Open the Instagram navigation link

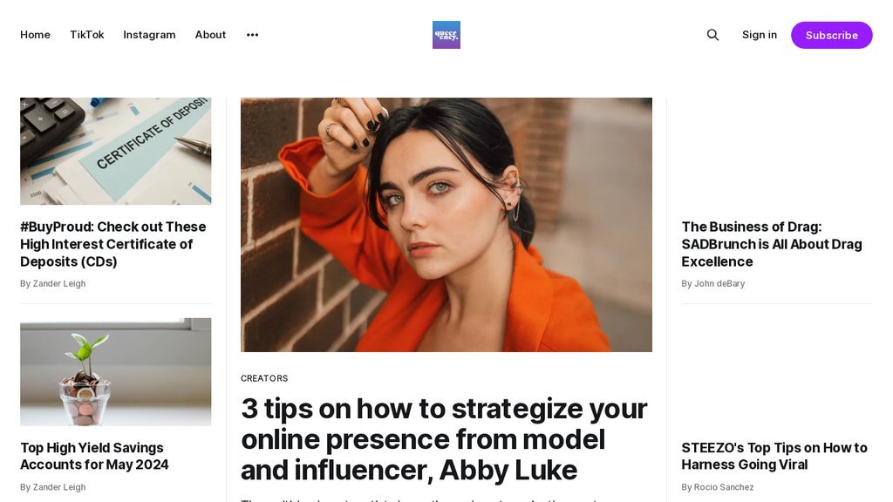[x=149, y=35]
